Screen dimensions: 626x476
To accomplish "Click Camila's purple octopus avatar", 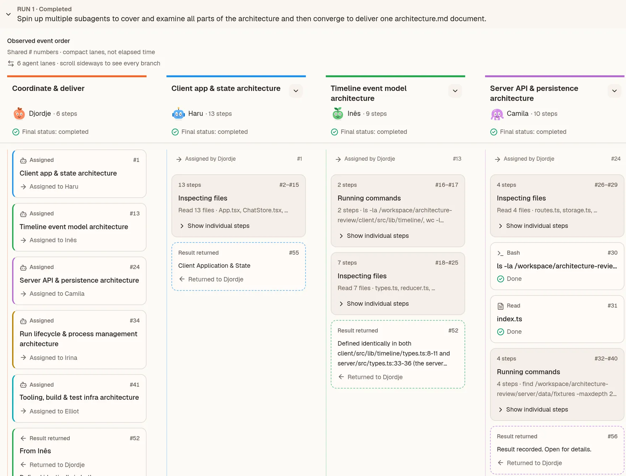I will (x=497, y=114).
